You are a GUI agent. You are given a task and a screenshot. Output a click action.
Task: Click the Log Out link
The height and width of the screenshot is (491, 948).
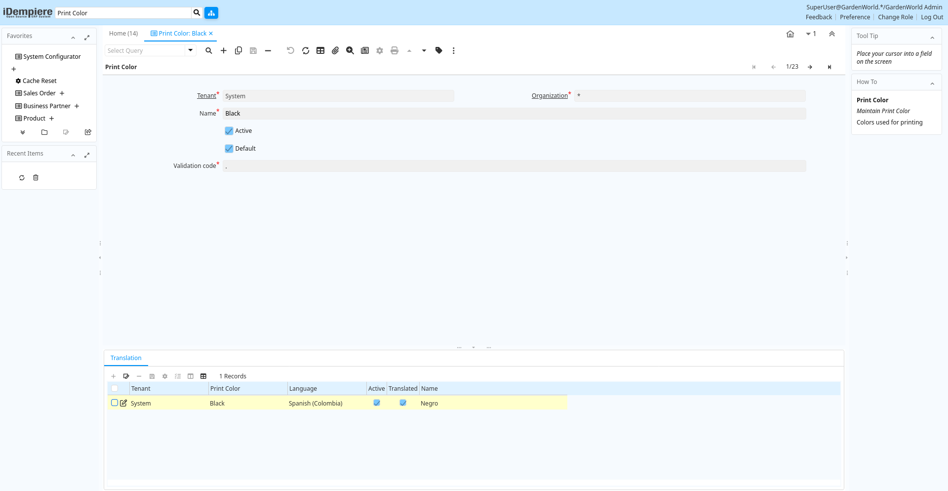click(x=932, y=17)
